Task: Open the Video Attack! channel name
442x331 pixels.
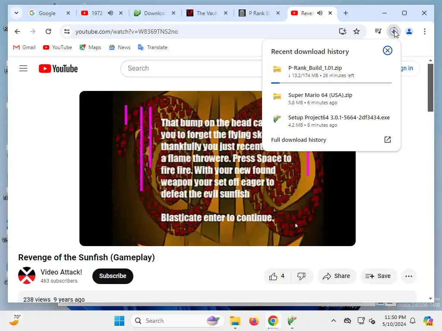Action: click(61, 272)
